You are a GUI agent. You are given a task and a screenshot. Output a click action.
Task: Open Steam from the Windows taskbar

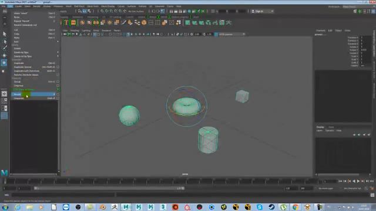click(271, 207)
